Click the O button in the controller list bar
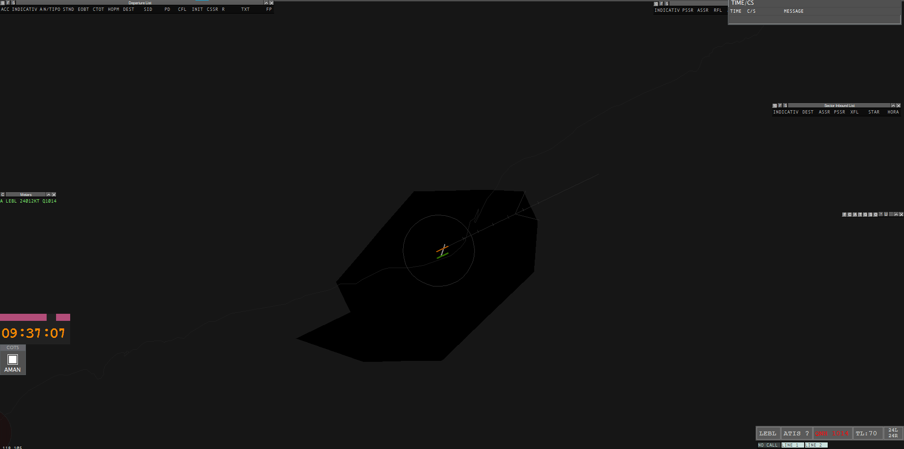The width and height of the screenshot is (904, 449). 876,214
